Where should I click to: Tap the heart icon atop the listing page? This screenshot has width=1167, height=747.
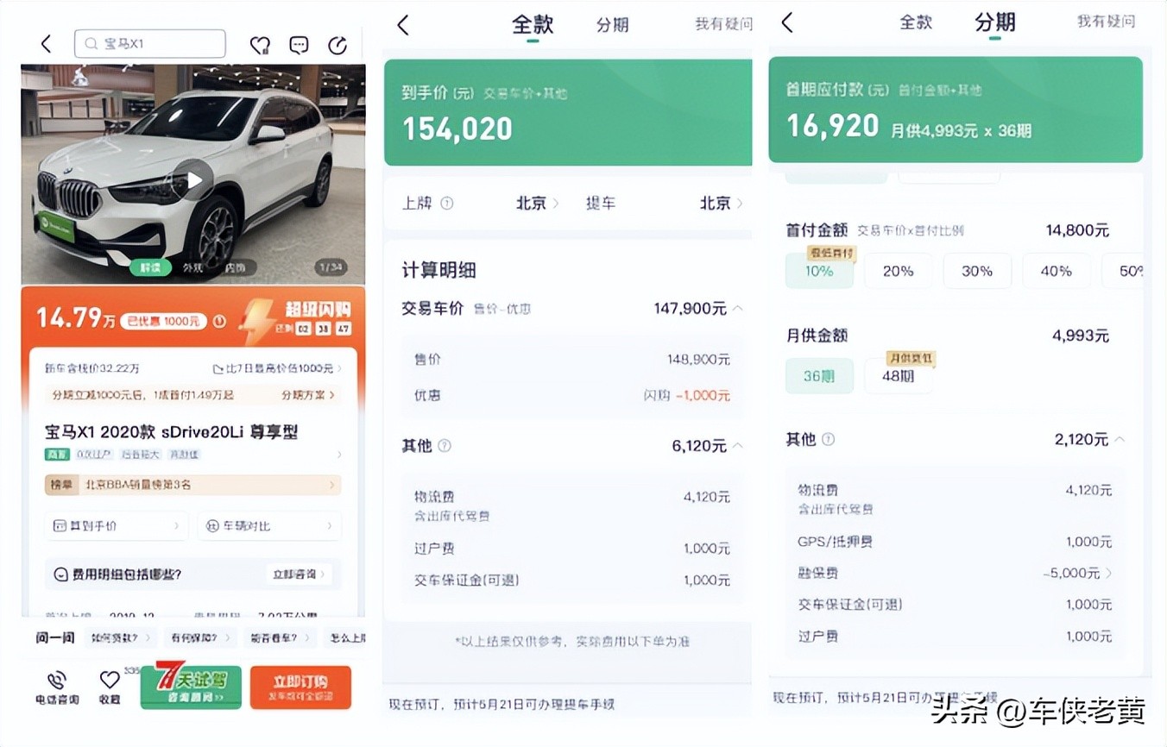pos(259,43)
